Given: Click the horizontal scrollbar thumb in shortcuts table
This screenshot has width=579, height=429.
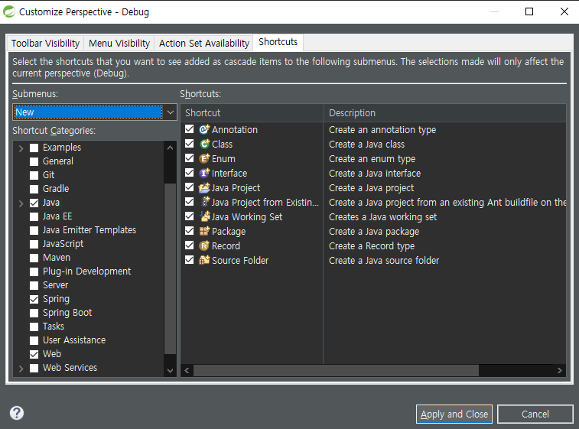Looking at the screenshot, I should click(336, 370).
